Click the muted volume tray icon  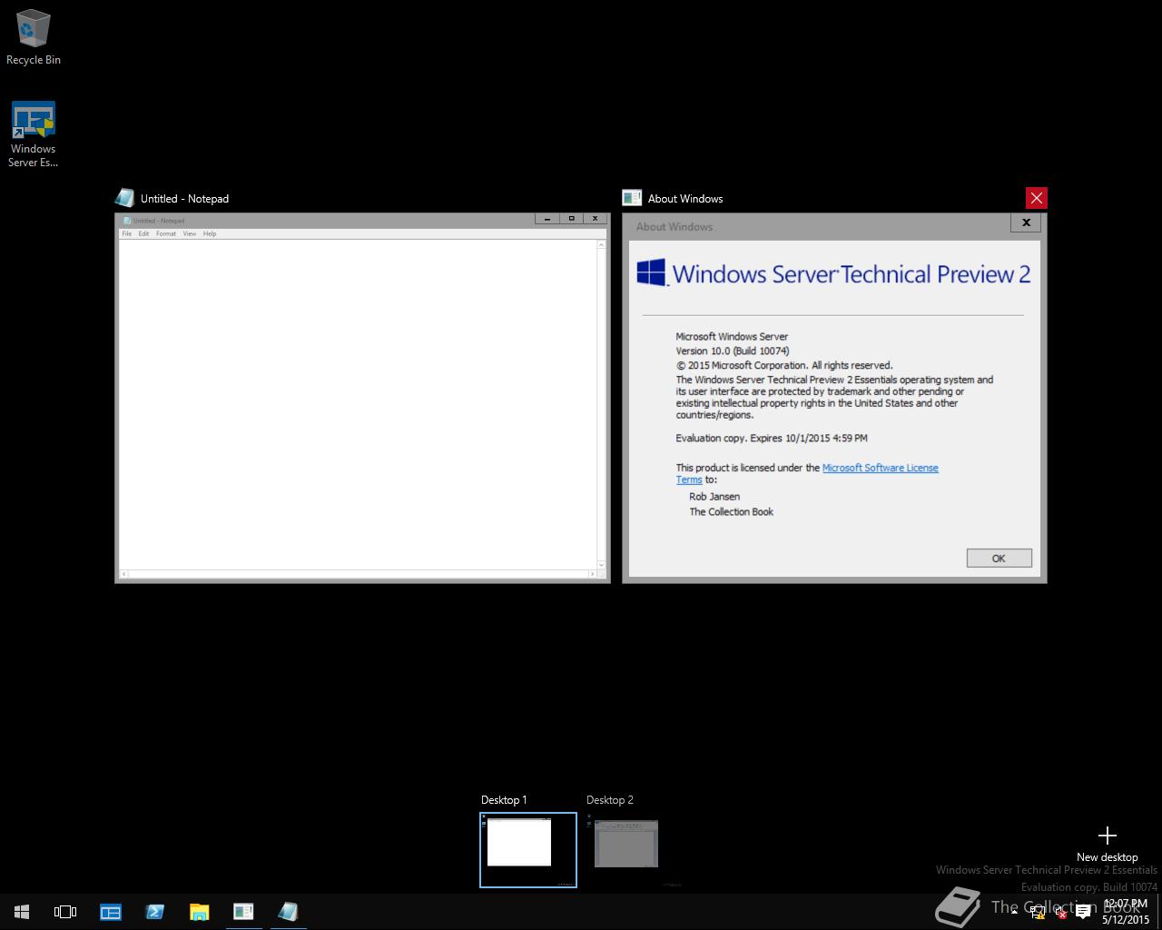pos(1060,913)
